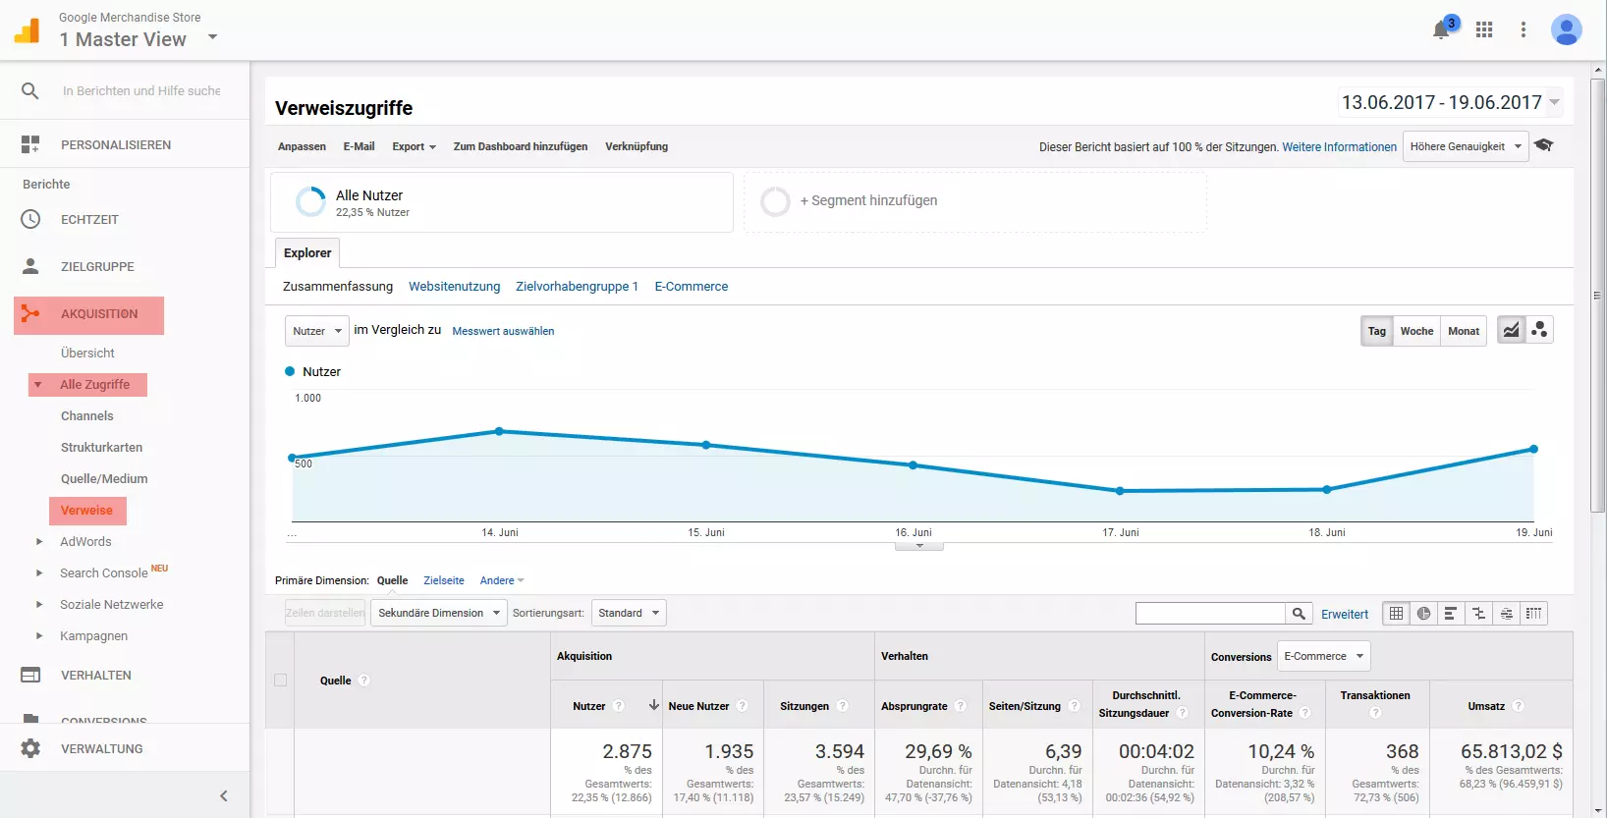This screenshot has height=818, width=1607.
Task: Switch the chart interval to Monat
Action: [1464, 331]
